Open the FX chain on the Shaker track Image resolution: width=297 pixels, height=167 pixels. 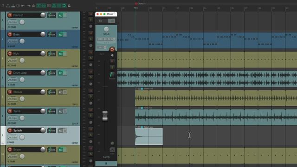click(60, 92)
